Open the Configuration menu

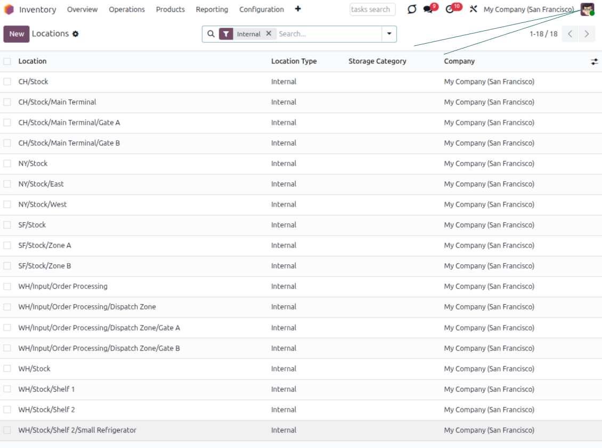(262, 10)
